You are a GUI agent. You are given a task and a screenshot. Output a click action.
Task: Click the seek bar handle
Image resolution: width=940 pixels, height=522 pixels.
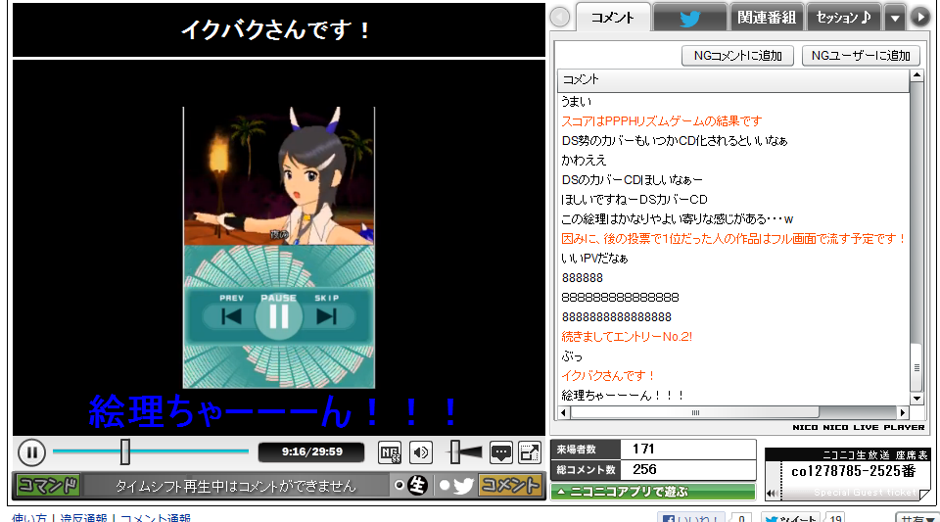(x=124, y=451)
